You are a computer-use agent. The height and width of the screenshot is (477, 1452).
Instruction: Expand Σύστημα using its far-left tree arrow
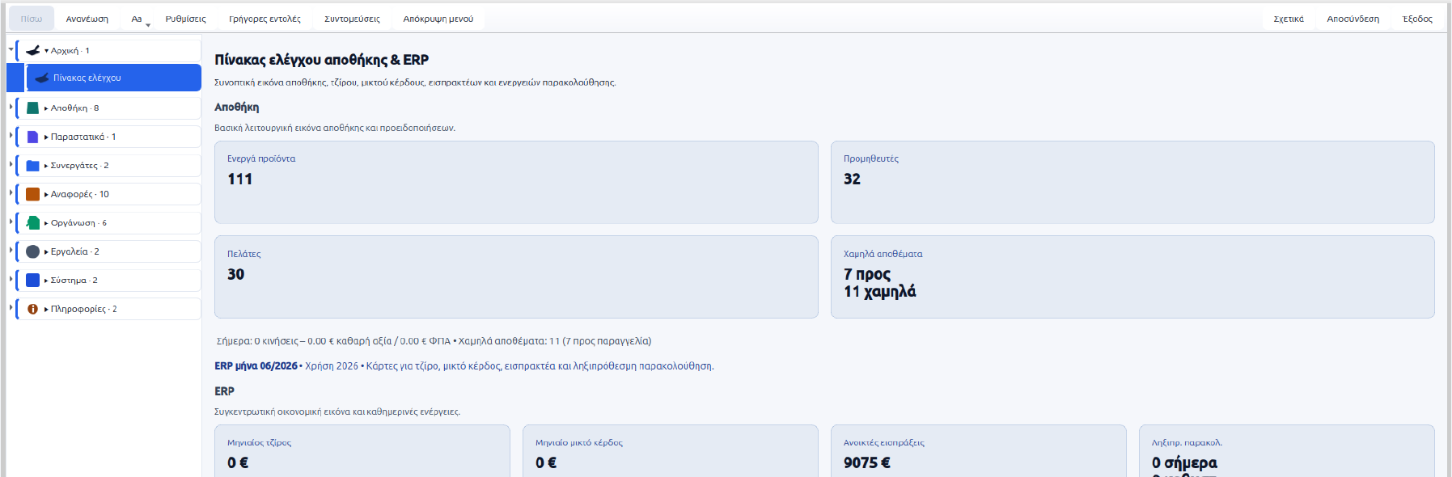click(x=11, y=279)
